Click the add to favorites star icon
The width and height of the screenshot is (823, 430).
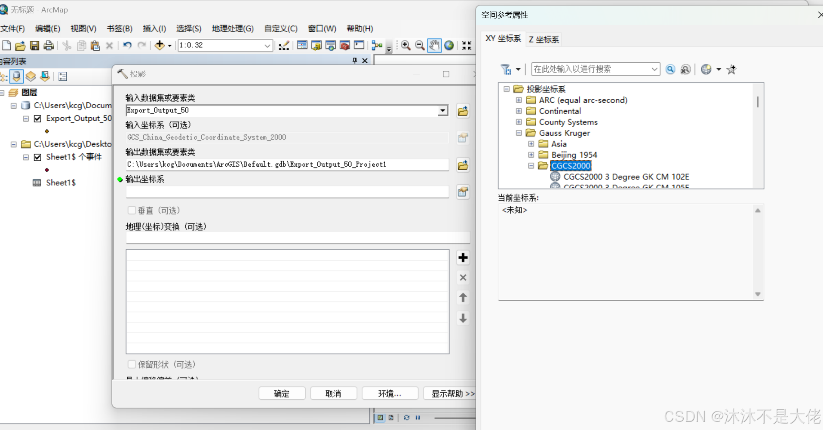tap(732, 69)
